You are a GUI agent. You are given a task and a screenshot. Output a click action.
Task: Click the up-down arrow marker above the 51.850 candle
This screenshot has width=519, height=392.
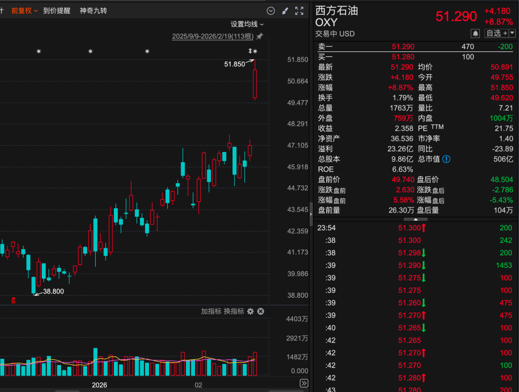pyautogui.click(x=250, y=51)
